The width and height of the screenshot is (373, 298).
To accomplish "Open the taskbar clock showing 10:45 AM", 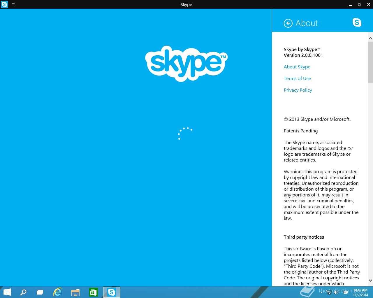I will 360,292.
